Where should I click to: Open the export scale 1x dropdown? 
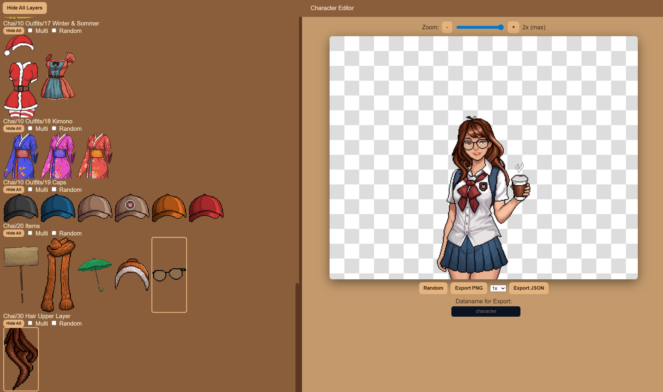[x=498, y=288]
